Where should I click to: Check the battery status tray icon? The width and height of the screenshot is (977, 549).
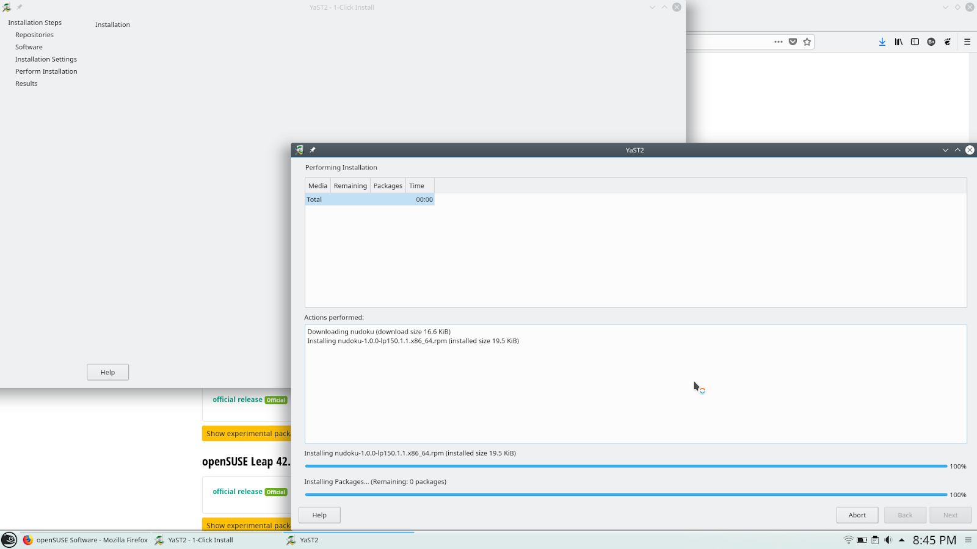click(862, 540)
